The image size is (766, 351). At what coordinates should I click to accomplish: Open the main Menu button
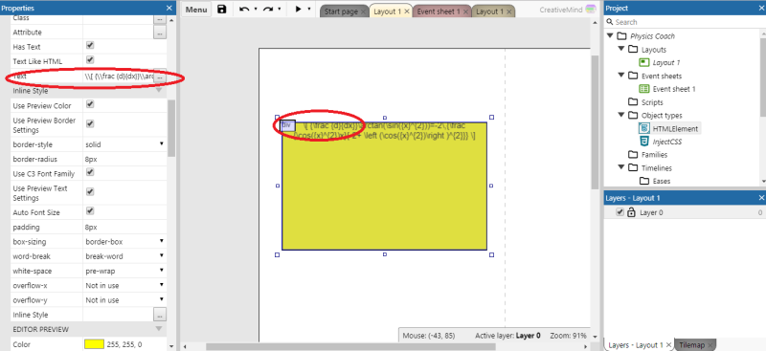pos(196,10)
